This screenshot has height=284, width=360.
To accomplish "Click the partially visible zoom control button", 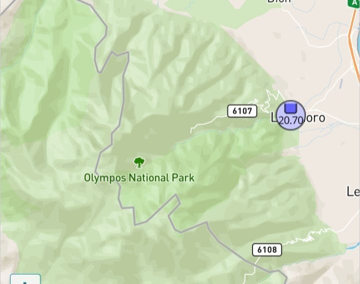I will (25, 279).
